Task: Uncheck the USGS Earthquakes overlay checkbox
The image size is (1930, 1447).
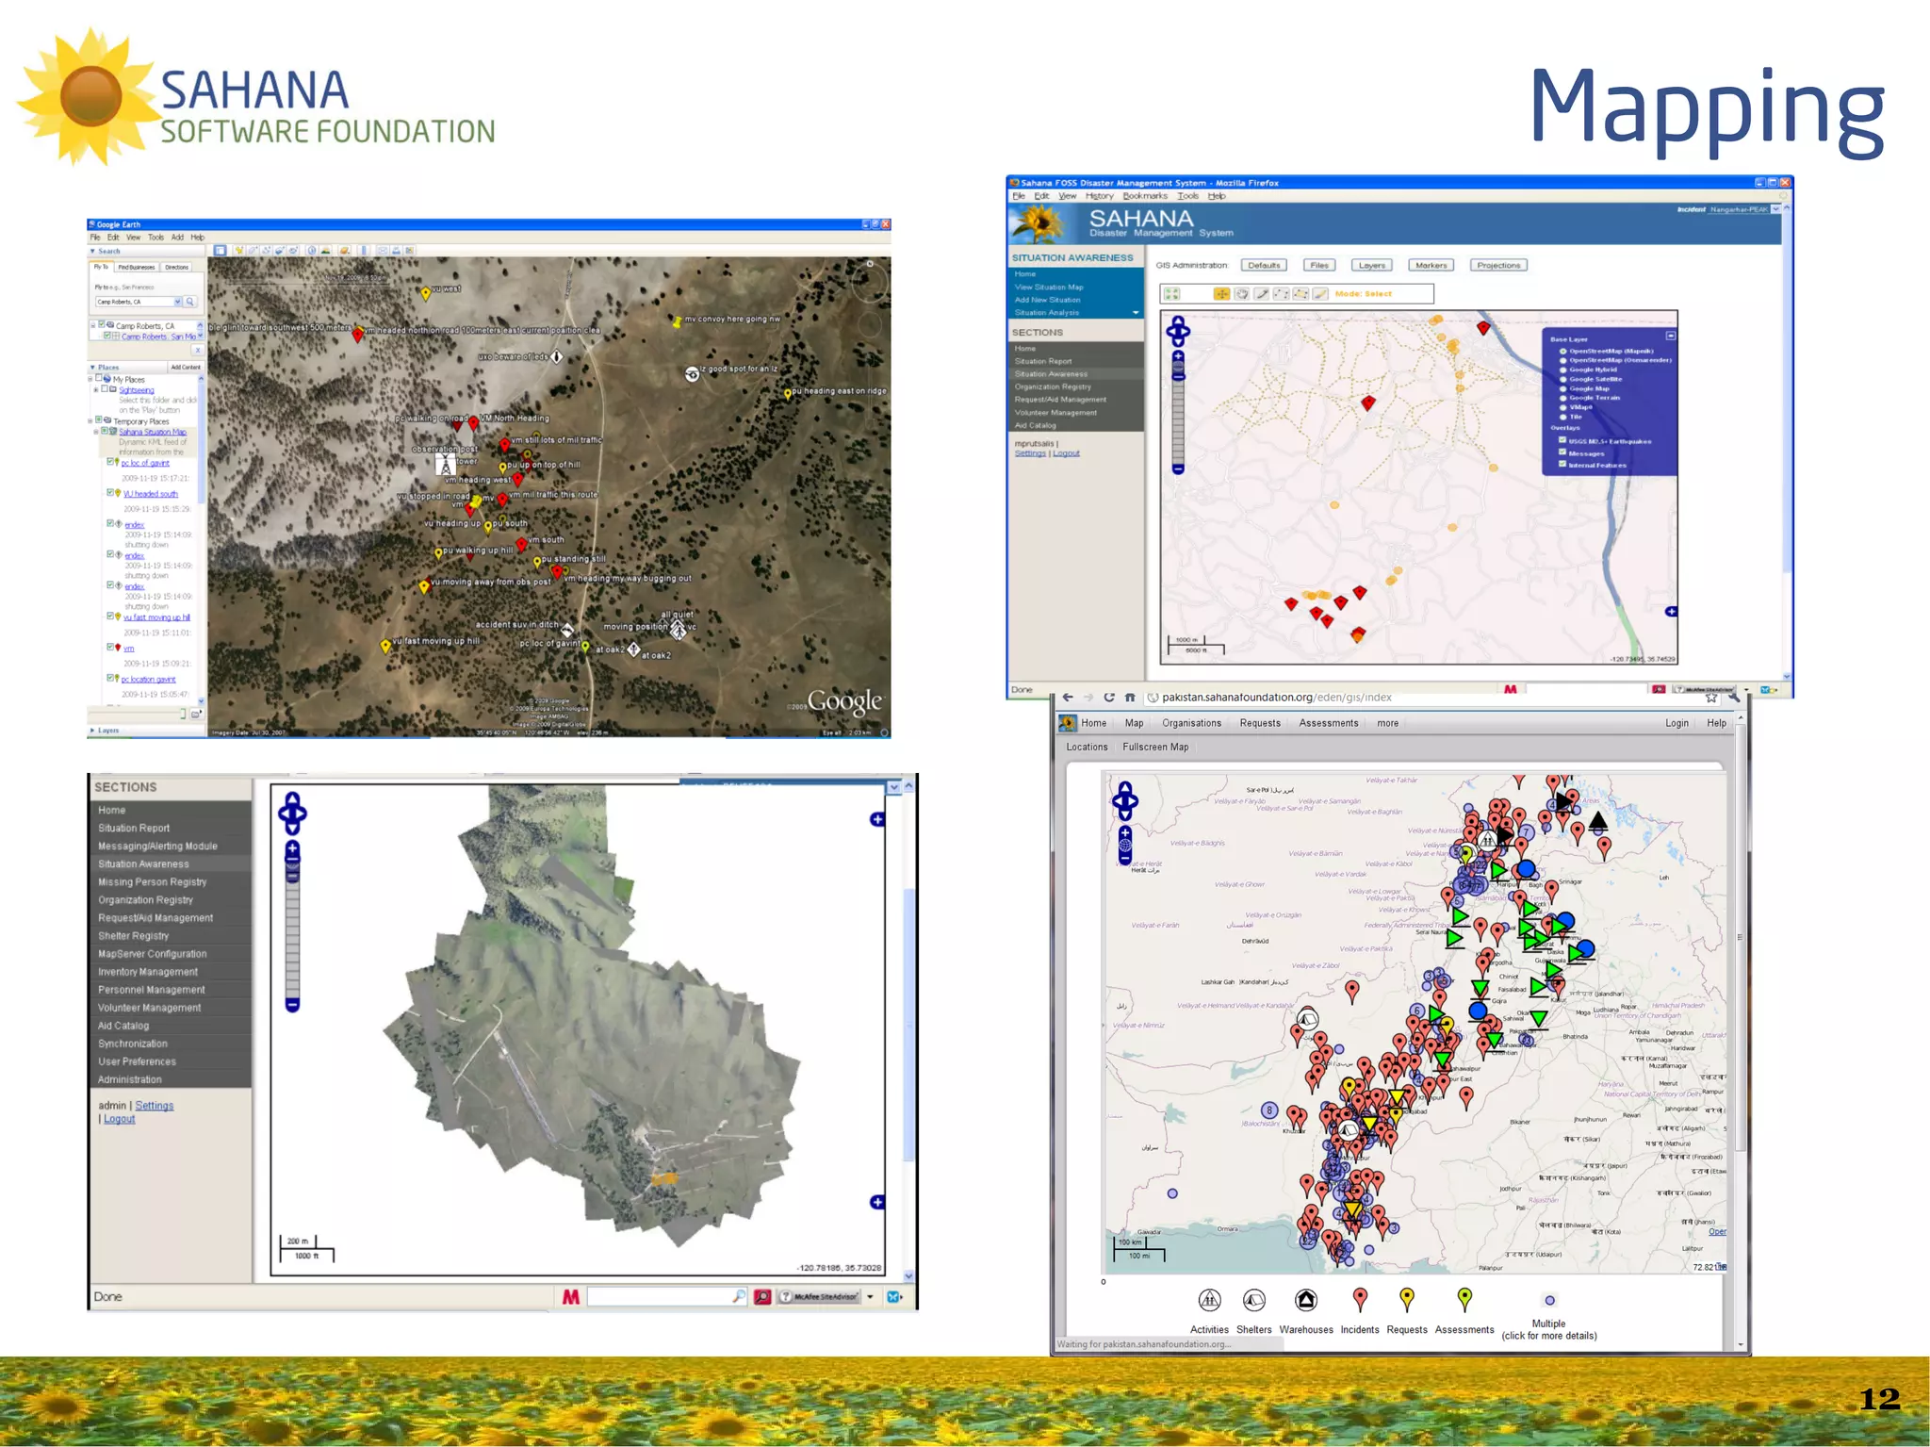Action: tap(1562, 440)
